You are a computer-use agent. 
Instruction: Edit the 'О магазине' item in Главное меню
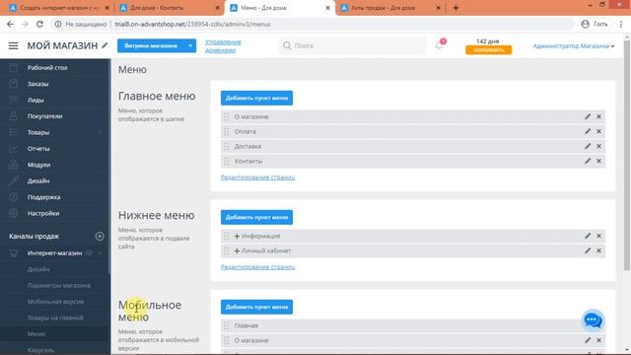pyautogui.click(x=588, y=116)
